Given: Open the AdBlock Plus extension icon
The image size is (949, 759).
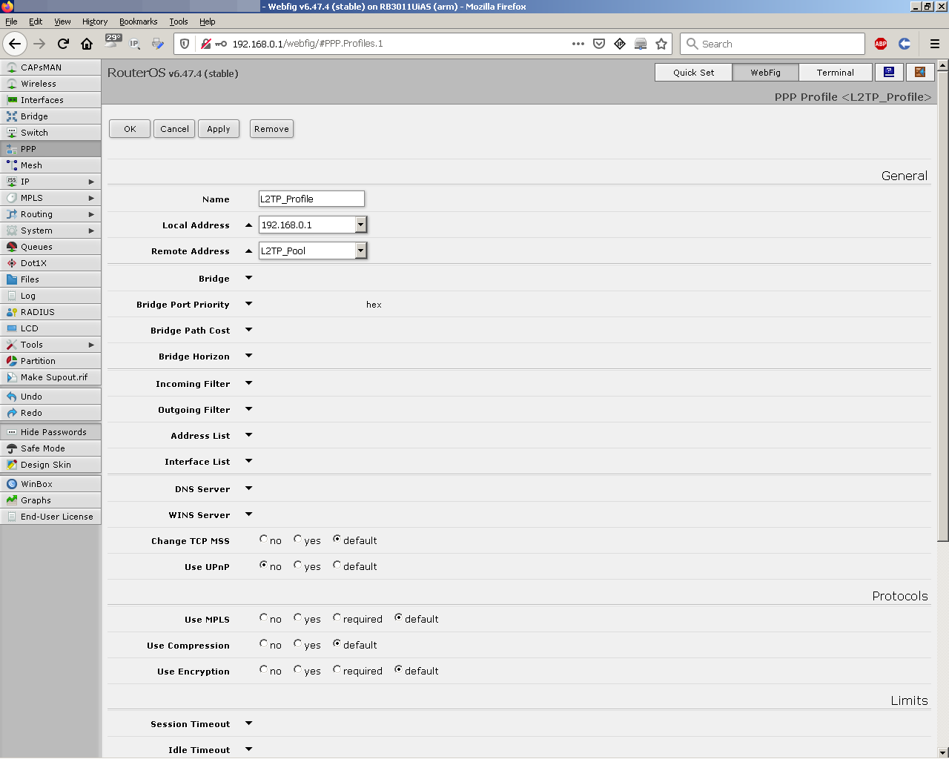Looking at the screenshot, I should (x=881, y=44).
